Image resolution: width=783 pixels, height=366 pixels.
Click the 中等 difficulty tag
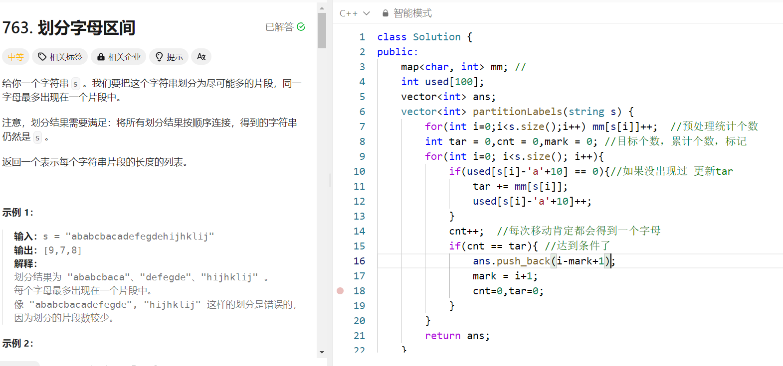pos(15,57)
